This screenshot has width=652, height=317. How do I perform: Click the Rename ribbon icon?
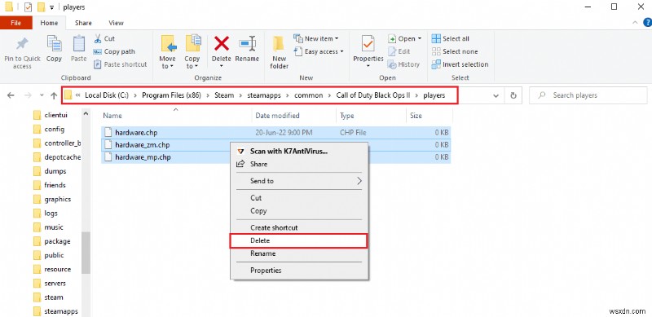click(x=248, y=44)
